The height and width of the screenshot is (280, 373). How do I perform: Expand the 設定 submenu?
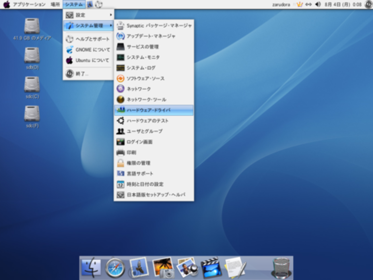coord(88,15)
